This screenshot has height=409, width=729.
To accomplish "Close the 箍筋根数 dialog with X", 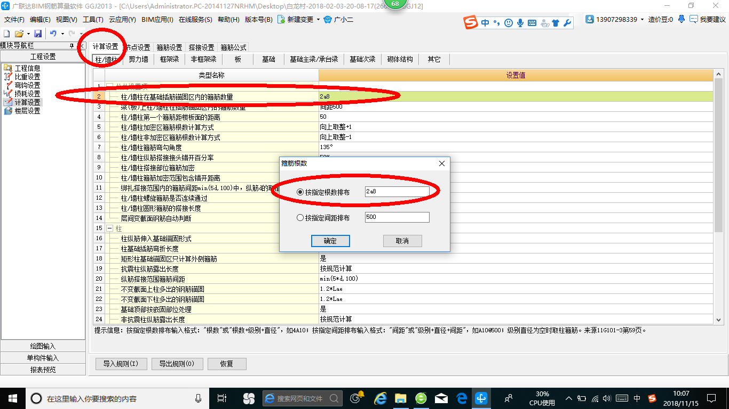I will point(442,163).
